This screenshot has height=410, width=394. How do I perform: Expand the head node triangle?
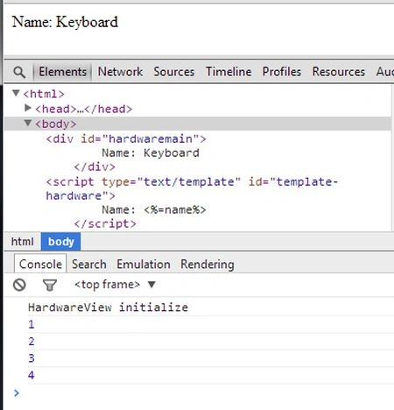click(28, 109)
